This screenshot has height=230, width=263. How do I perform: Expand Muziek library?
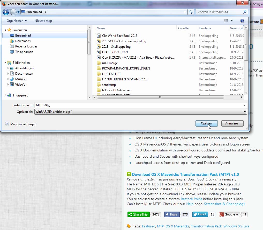[8, 79]
